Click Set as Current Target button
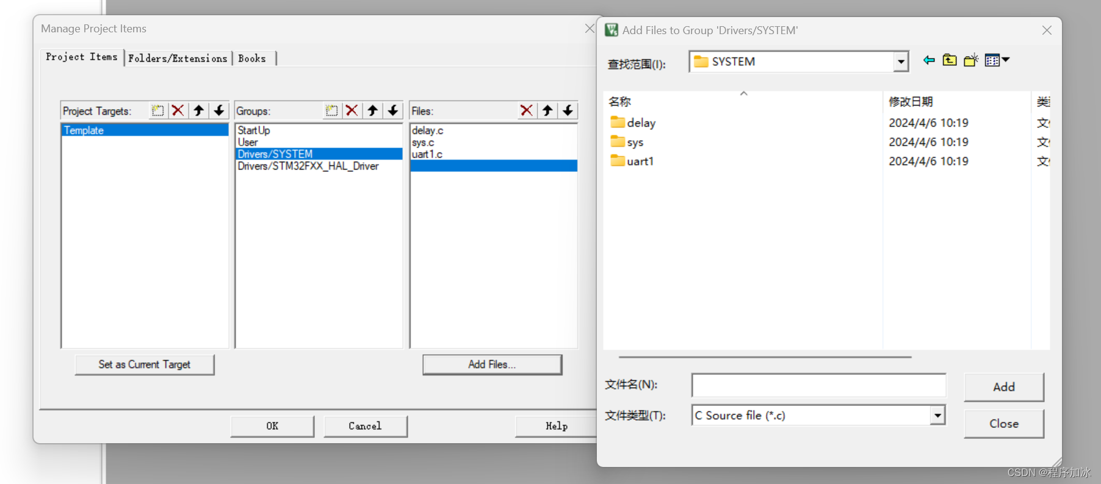The width and height of the screenshot is (1101, 484). click(x=145, y=365)
